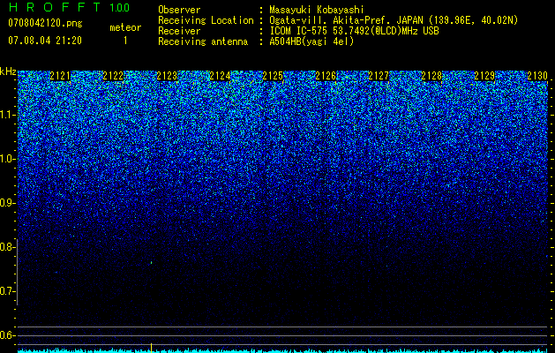
Task: Click the gray vertical range bar beside 0.8
Action: [17, 272]
